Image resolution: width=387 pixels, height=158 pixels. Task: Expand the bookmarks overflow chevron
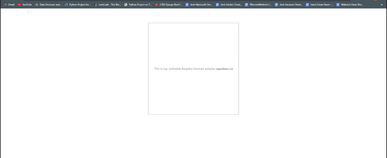coord(382,5)
